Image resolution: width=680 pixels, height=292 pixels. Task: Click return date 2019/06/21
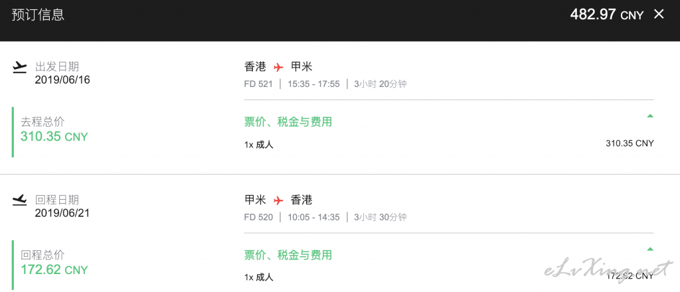[62, 213]
